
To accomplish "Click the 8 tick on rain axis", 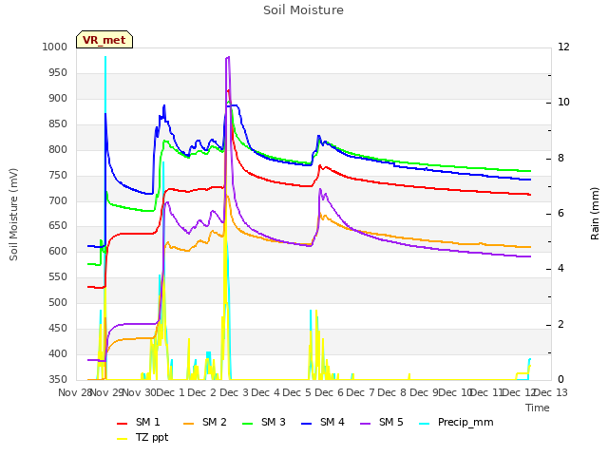I will pos(560,158).
